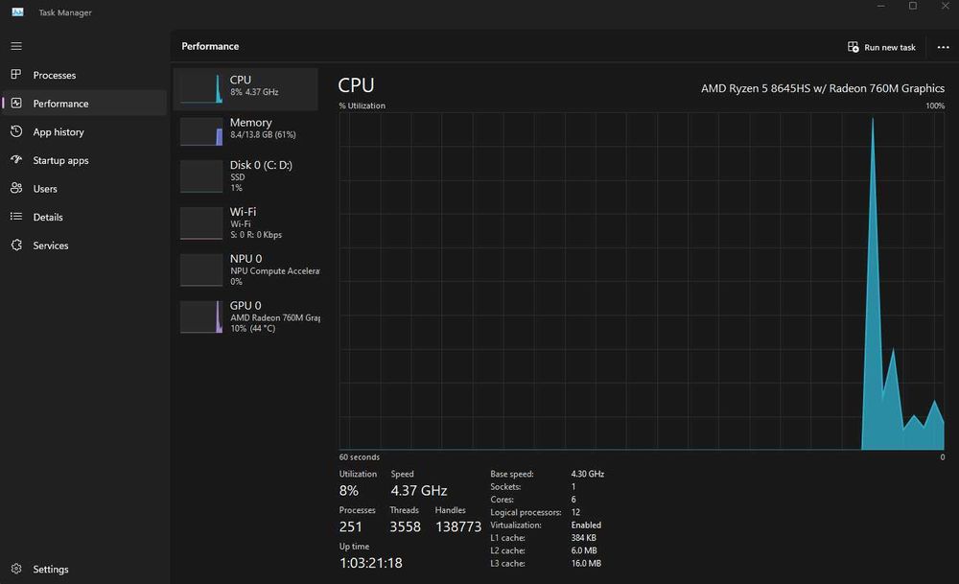Click the AMD Ryzen 5 8645HS processor name
This screenshot has height=584, width=959.
[823, 88]
